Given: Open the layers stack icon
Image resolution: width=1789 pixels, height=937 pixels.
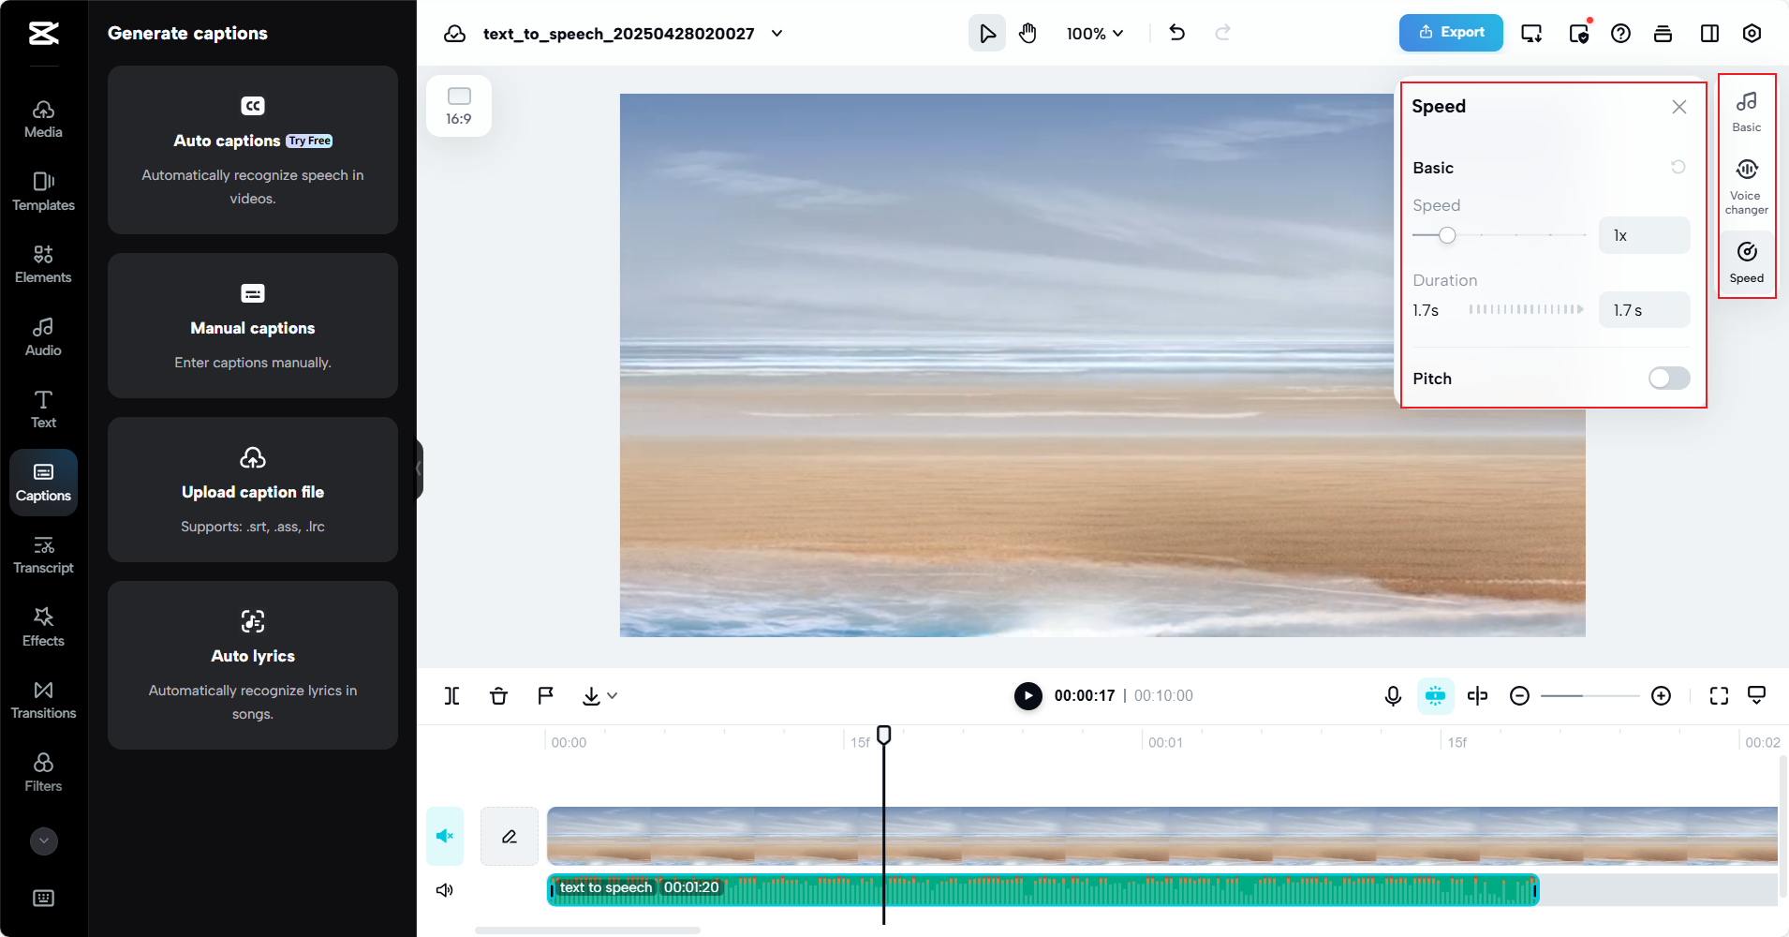Looking at the screenshot, I should click(x=1663, y=34).
